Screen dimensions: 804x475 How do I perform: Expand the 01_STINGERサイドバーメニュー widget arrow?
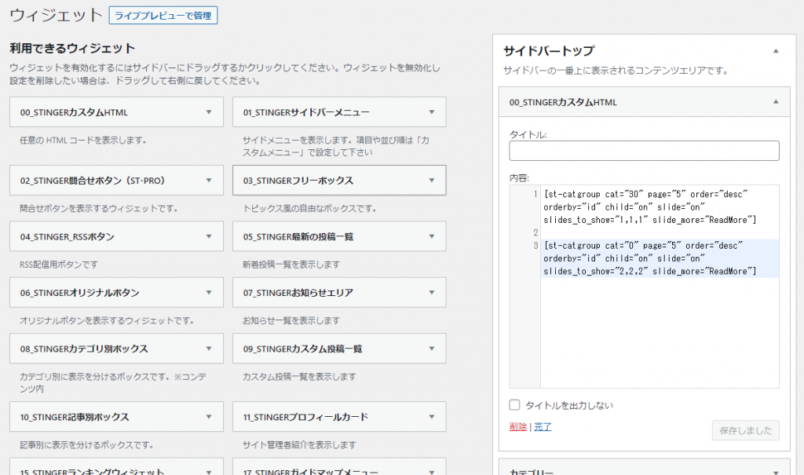click(x=431, y=112)
